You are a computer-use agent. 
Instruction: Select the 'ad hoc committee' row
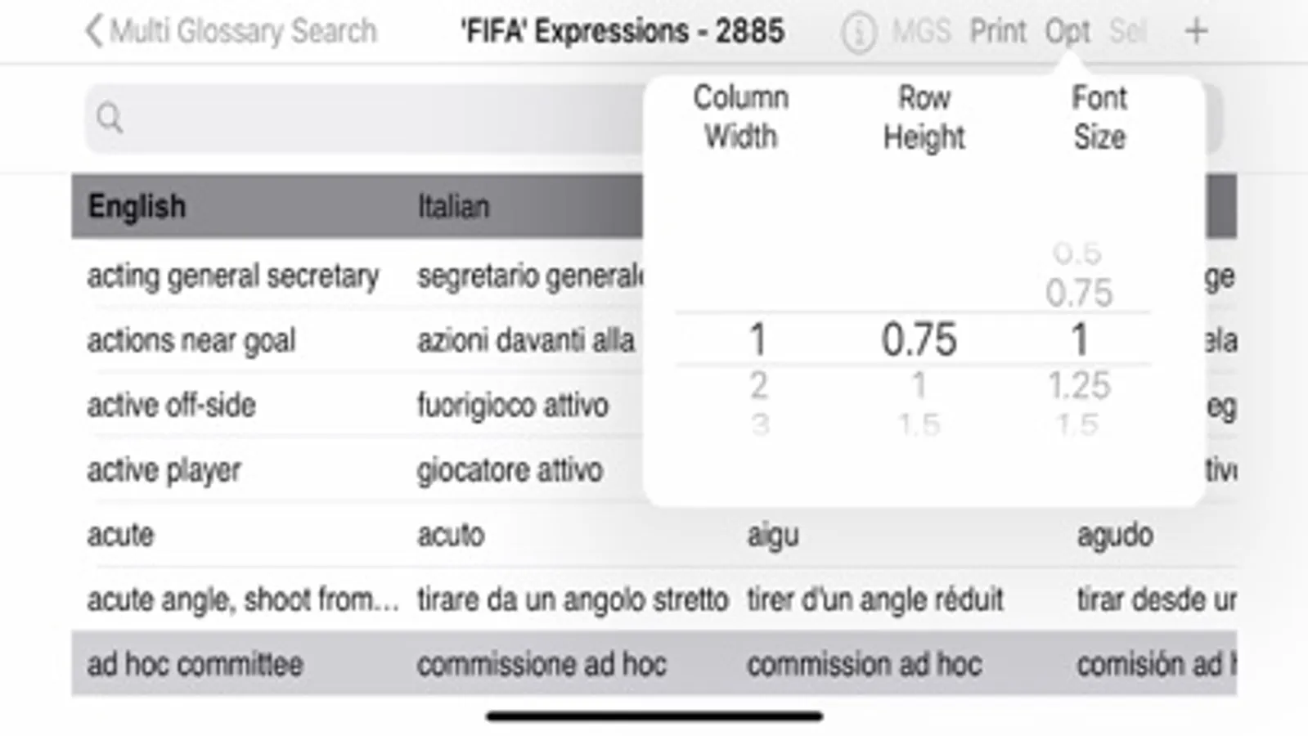pyautogui.click(x=195, y=664)
